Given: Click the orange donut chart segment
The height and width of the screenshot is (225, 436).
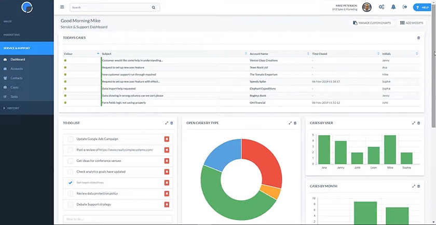Looking at the screenshot, I should (x=270, y=192).
